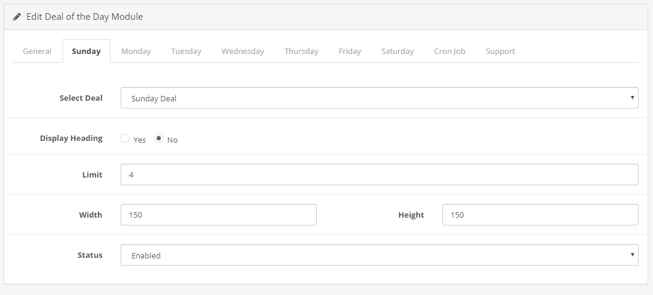Select the Friday tab
Screen dimensions: 653x295
(x=350, y=51)
